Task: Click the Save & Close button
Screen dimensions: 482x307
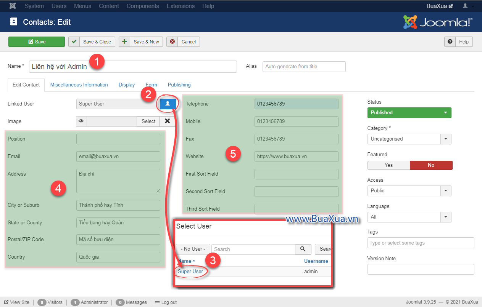Action: pos(92,42)
